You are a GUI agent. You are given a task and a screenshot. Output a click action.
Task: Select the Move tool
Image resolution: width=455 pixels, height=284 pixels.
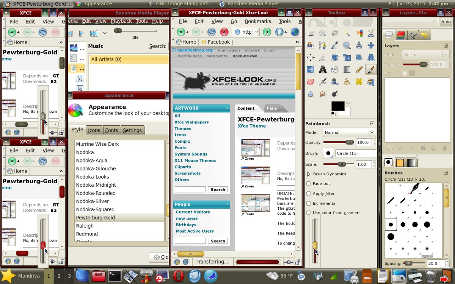[x=371, y=45]
